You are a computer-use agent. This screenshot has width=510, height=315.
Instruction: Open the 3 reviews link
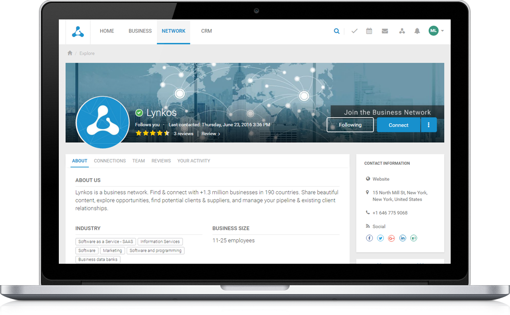point(183,133)
